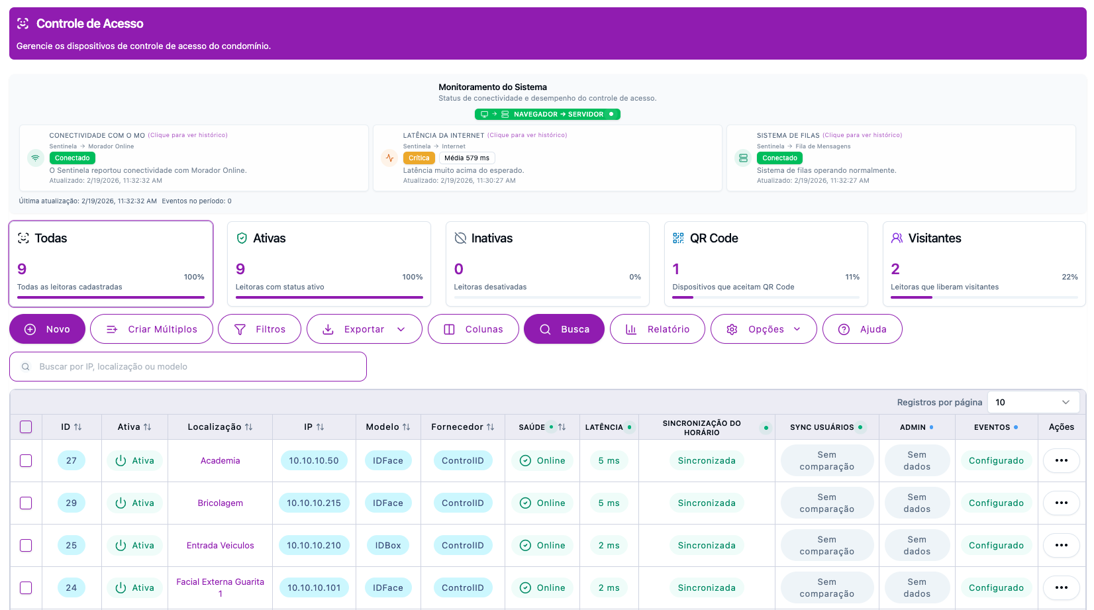Click the Novo button

point(48,329)
